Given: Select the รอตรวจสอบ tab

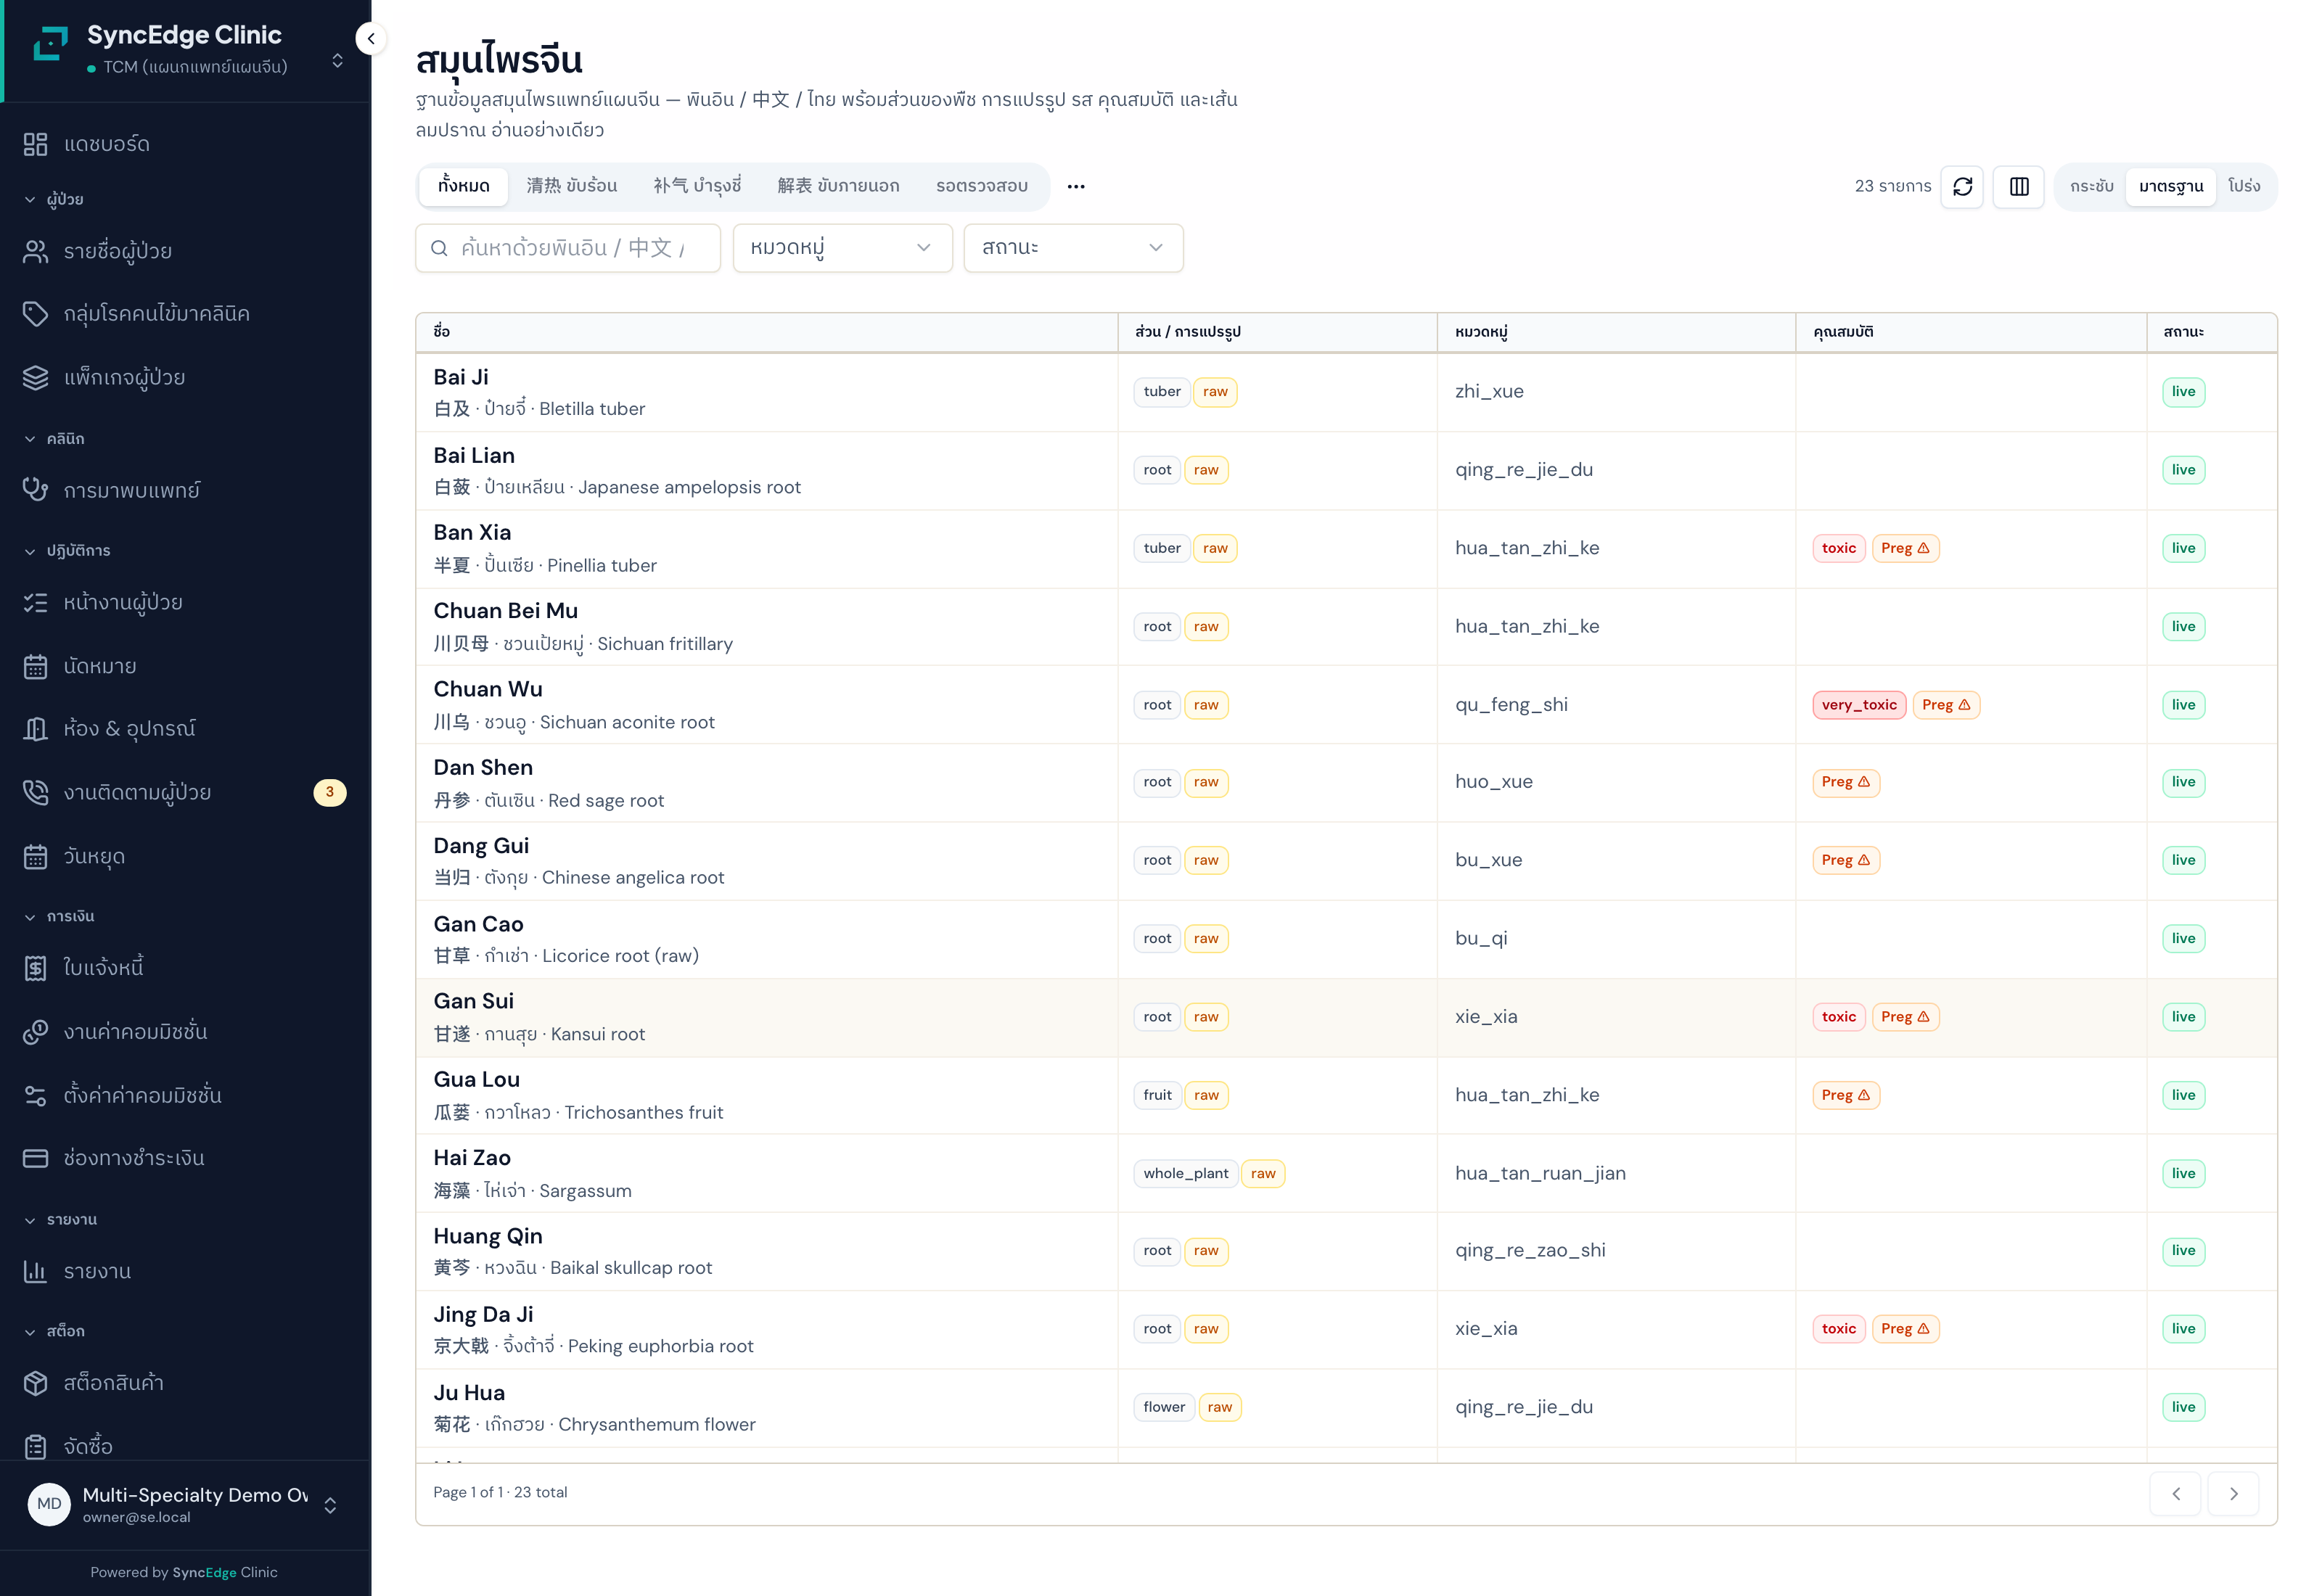Looking at the screenshot, I should coord(982,187).
